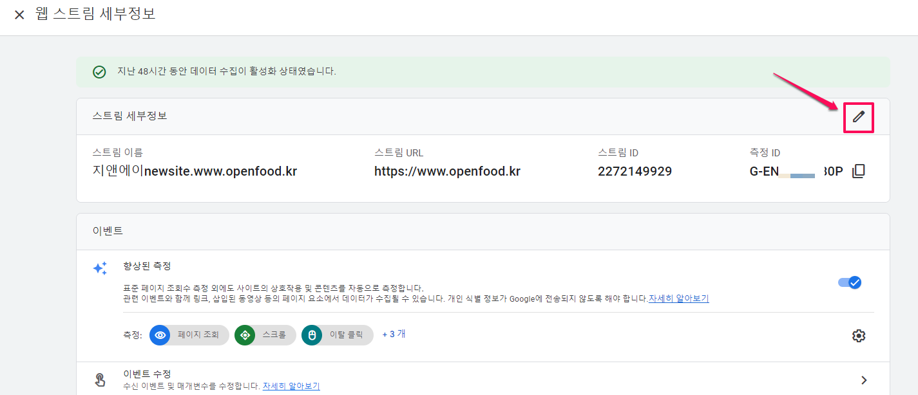Click the 이벤트 수정 tag icon
The height and width of the screenshot is (395, 918).
pyautogui.click(x=100, y=380)
